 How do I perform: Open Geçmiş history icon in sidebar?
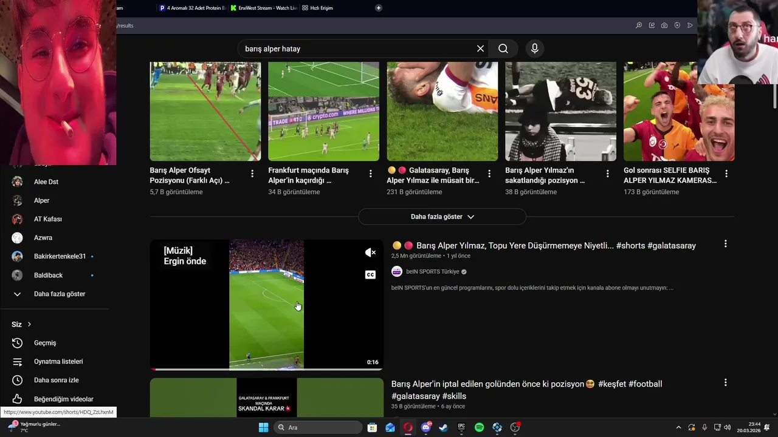click(x=18, y=343)
